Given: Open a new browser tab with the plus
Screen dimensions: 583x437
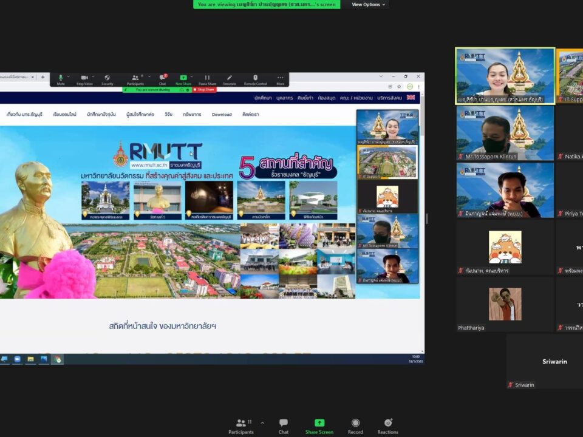Looking at the screenshot, I should [x=43, y=77].
